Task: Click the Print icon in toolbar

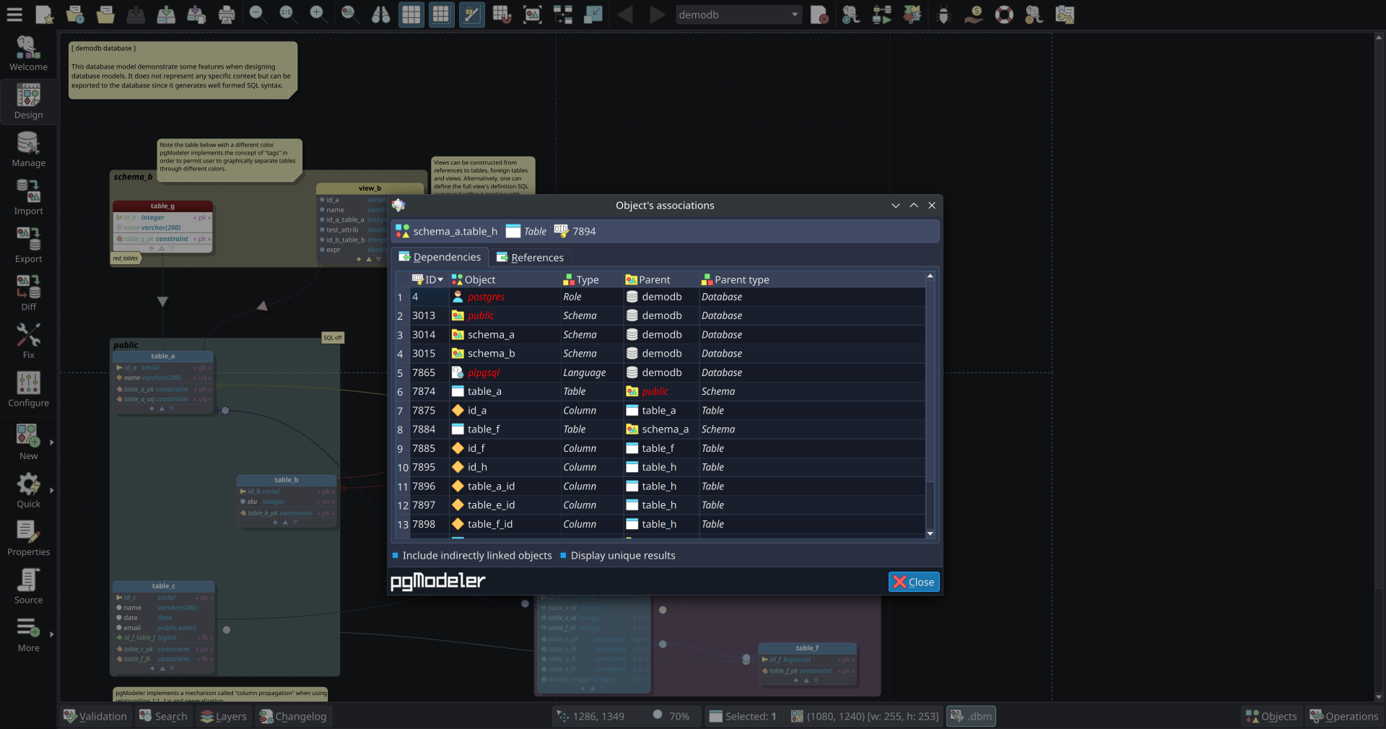Action: [x=227, y=14]
